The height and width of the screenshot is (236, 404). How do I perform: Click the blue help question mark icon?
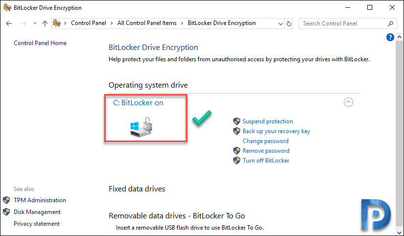coord(390,37)
